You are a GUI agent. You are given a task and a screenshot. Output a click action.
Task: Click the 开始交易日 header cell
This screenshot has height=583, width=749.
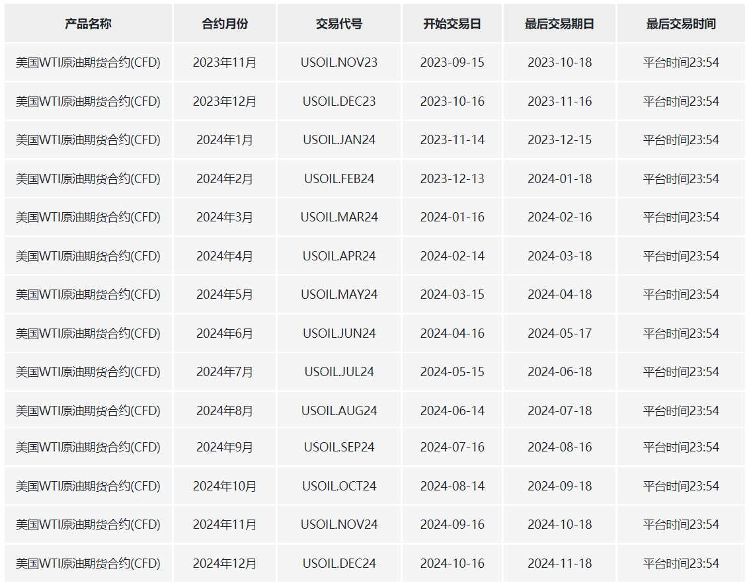(452, 23)
